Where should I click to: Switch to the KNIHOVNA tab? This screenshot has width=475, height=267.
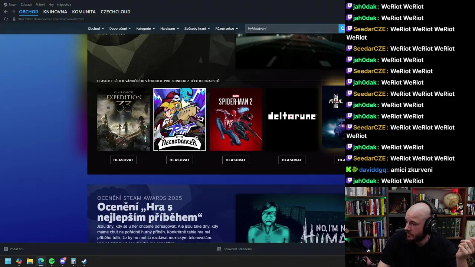click(55, 12)
